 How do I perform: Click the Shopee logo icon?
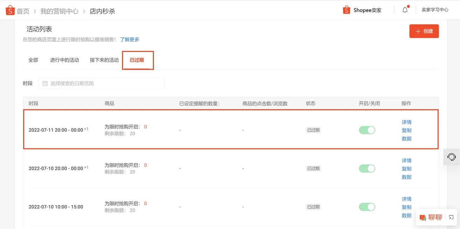pyautogui.click(x=9, y=9)
